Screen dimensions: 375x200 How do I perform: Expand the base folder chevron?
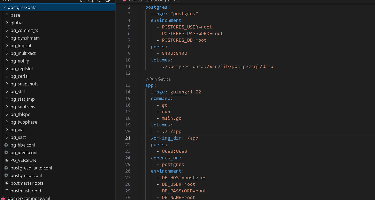(7, 15)
